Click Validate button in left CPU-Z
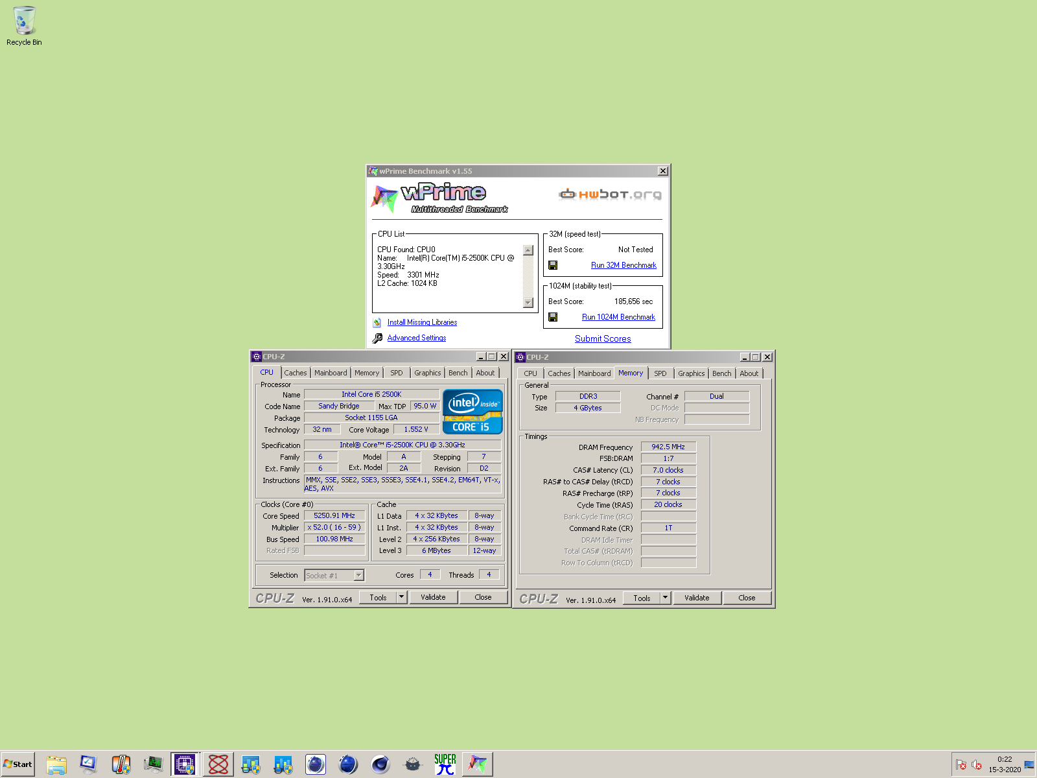 433,597
